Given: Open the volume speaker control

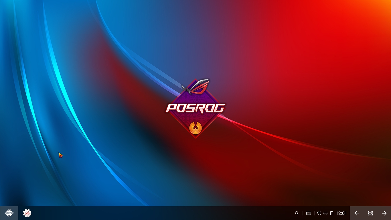Looking at the screenshot, I should (319, 213).
